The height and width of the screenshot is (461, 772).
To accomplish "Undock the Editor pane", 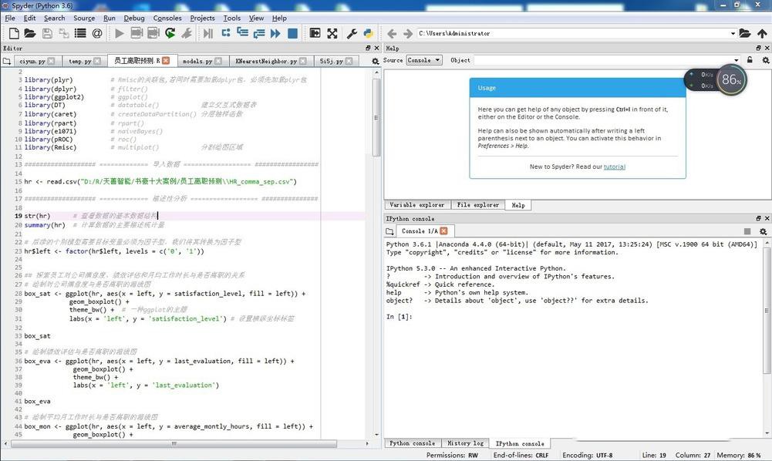I will pos(368,49).
